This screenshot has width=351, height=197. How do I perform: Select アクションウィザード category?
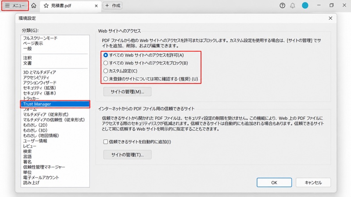39,82
